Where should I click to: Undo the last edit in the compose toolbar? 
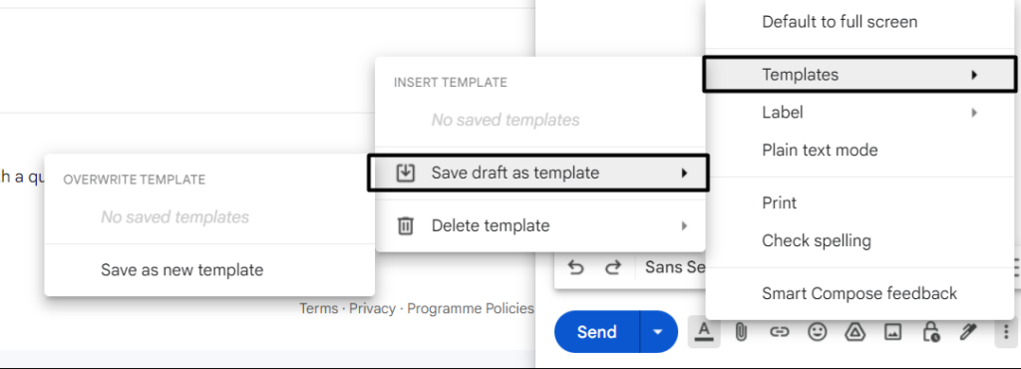[x=575, y=267]
